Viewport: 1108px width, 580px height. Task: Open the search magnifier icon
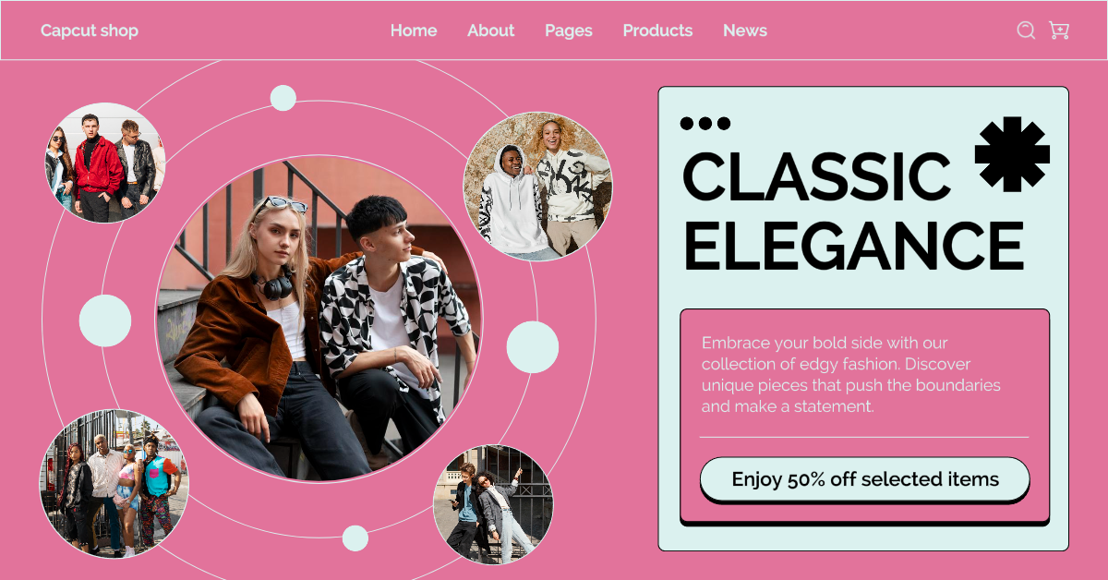(1026, 30)
